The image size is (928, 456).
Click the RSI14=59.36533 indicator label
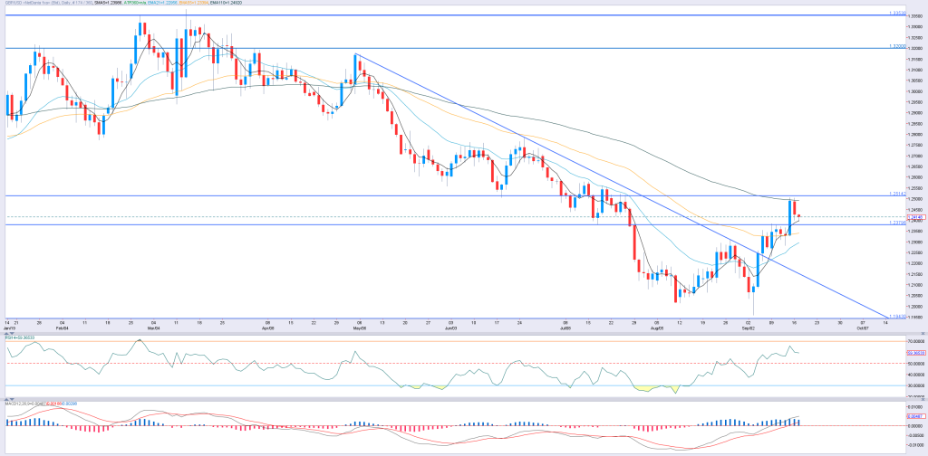(18, 337)
